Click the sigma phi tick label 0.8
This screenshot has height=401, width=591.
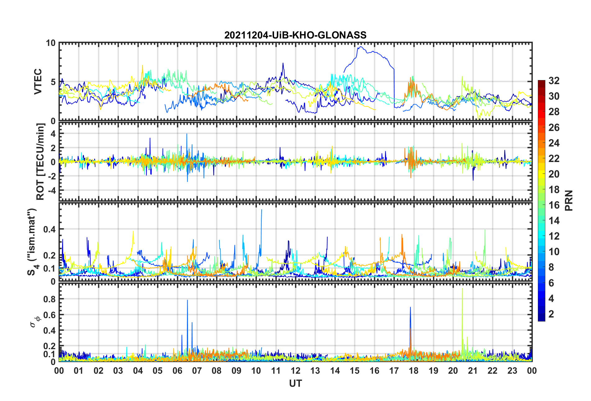click(49, 299)
